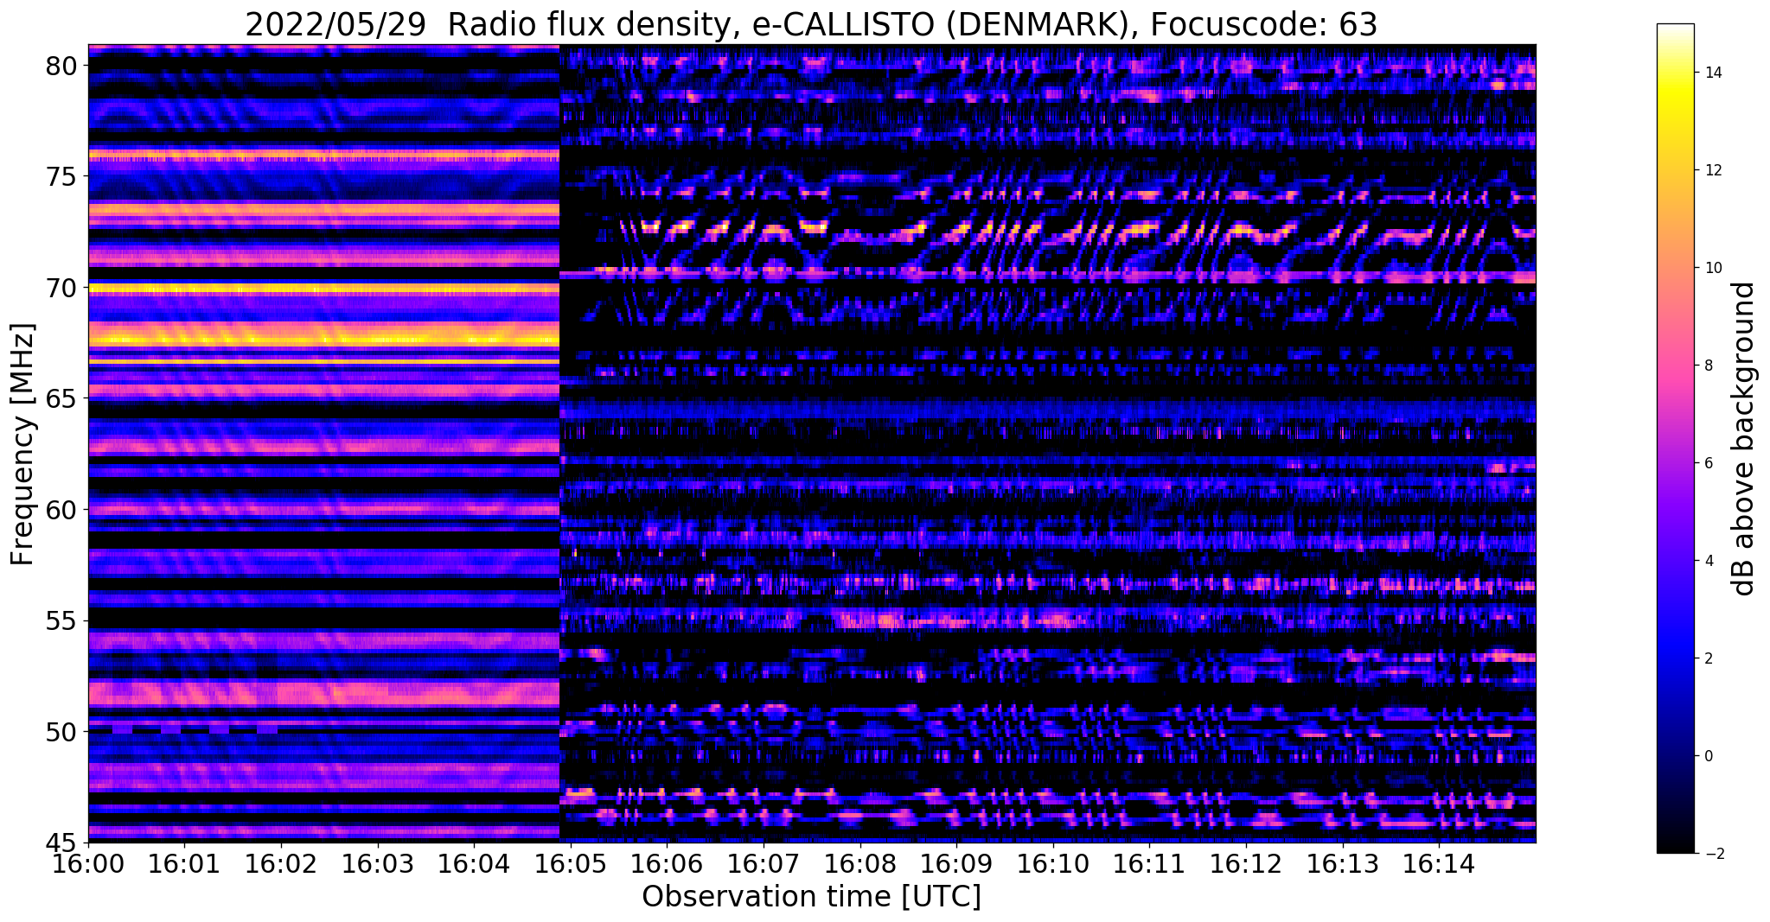
Task: Click the colorbar tick label 6
Action: pos(1708,463)
